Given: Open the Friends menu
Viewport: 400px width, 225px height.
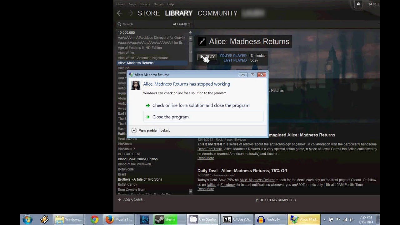Looking at the screenshot, I should tap(145, 4).
